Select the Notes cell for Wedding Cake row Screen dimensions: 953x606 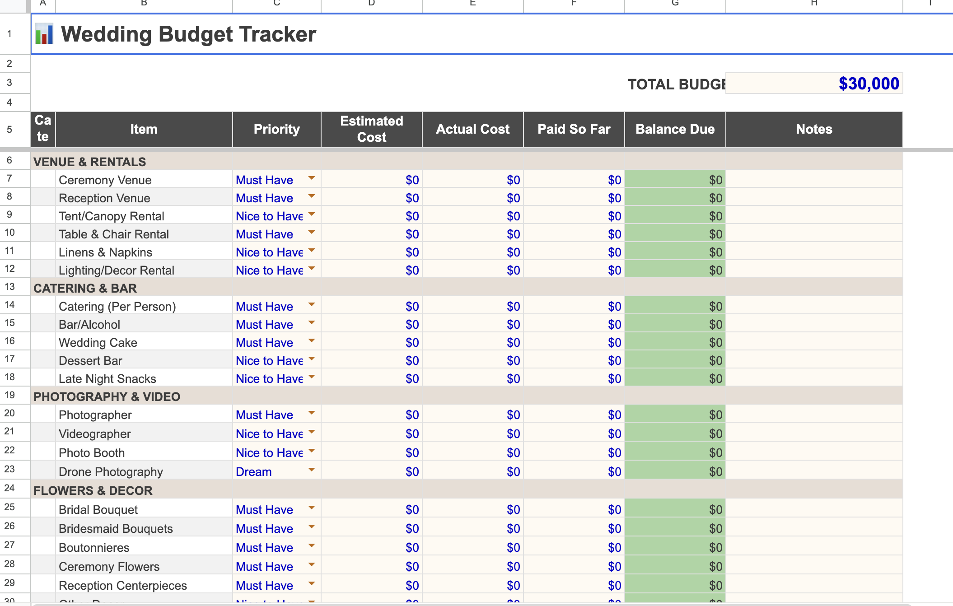point(813,342)
